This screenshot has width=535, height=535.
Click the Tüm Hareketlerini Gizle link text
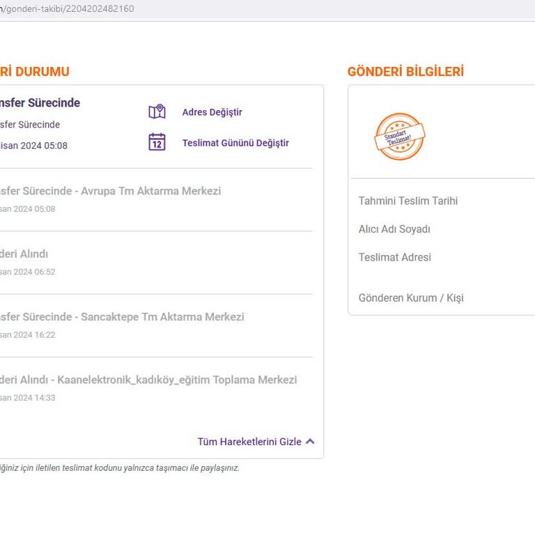click(249, 442)
